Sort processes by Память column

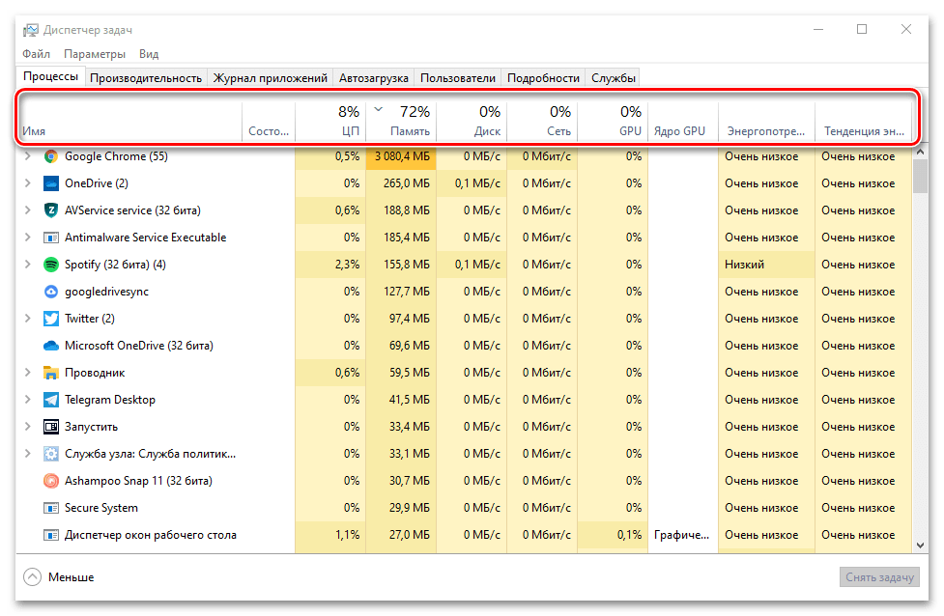pyautogui.click(x=401, y=121)
